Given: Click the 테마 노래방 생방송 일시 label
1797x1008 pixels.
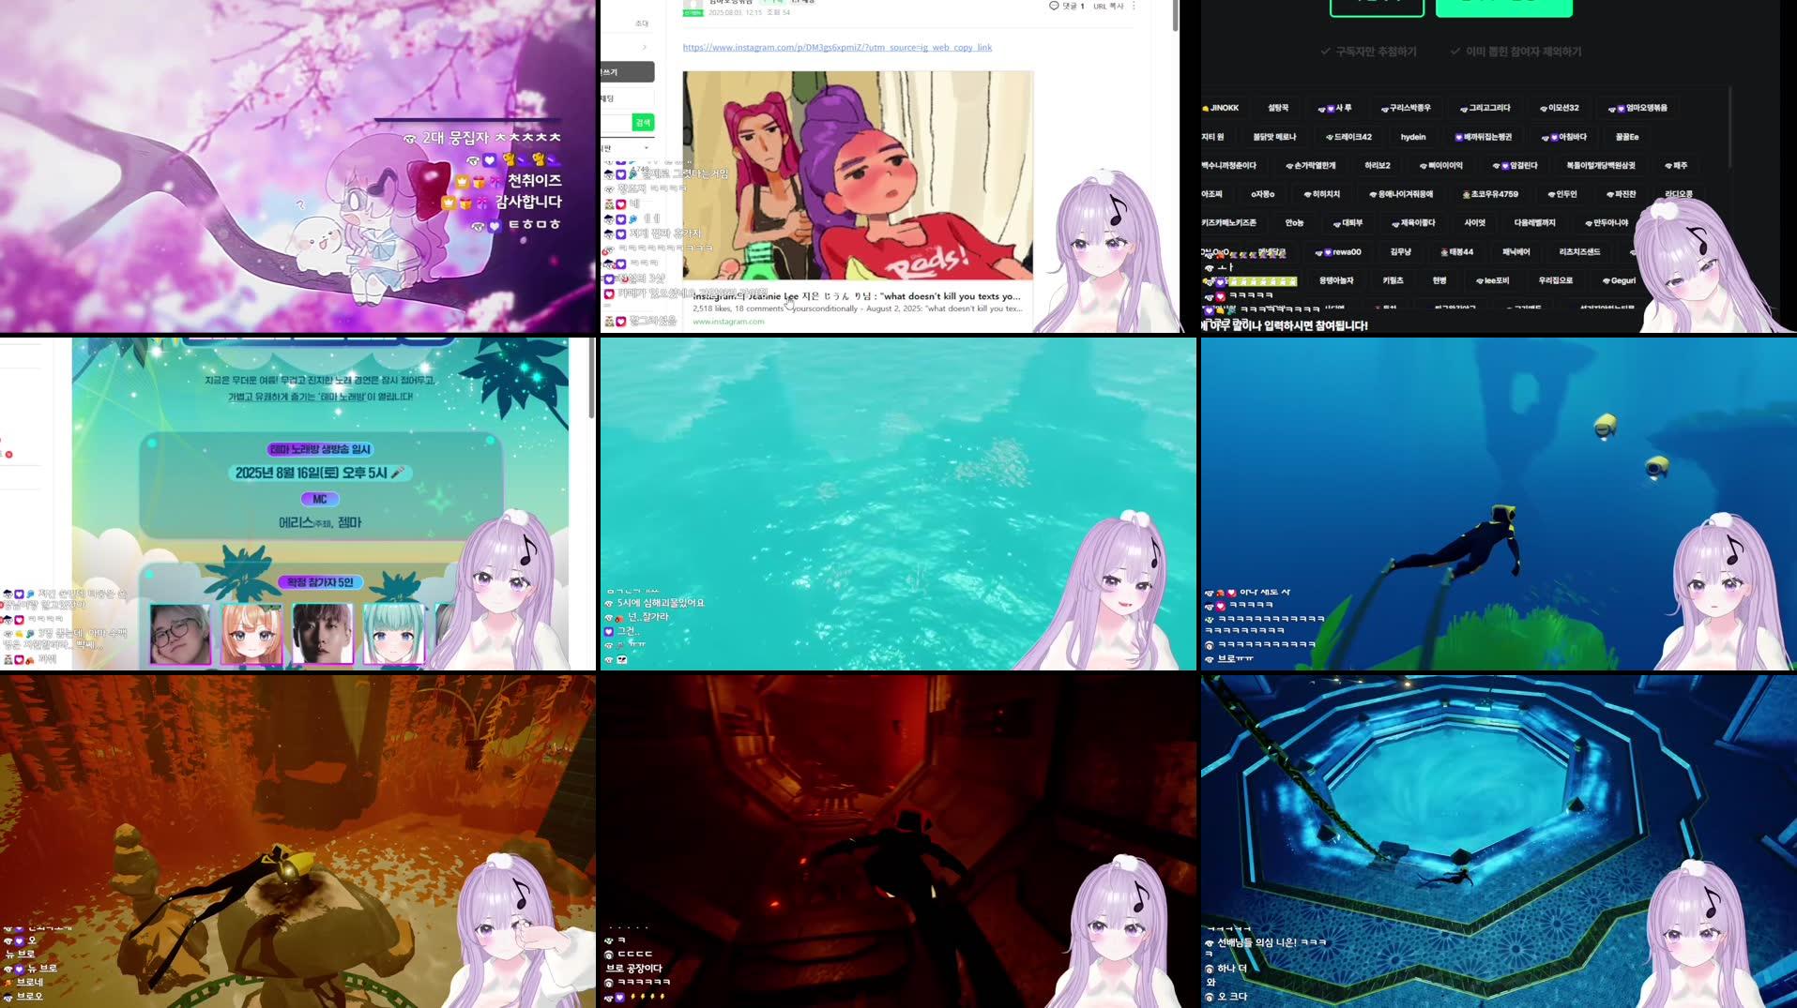Looking at the screenshot, I should coord(320,449).
